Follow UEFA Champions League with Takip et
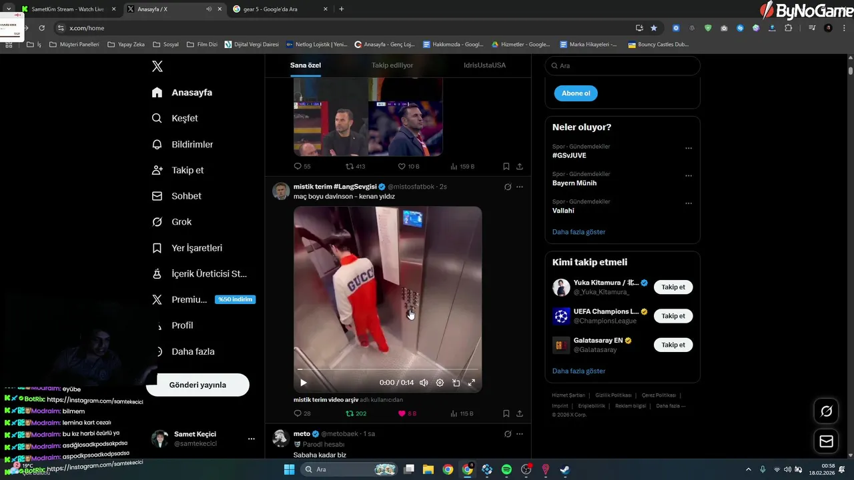 click(673, 316)
